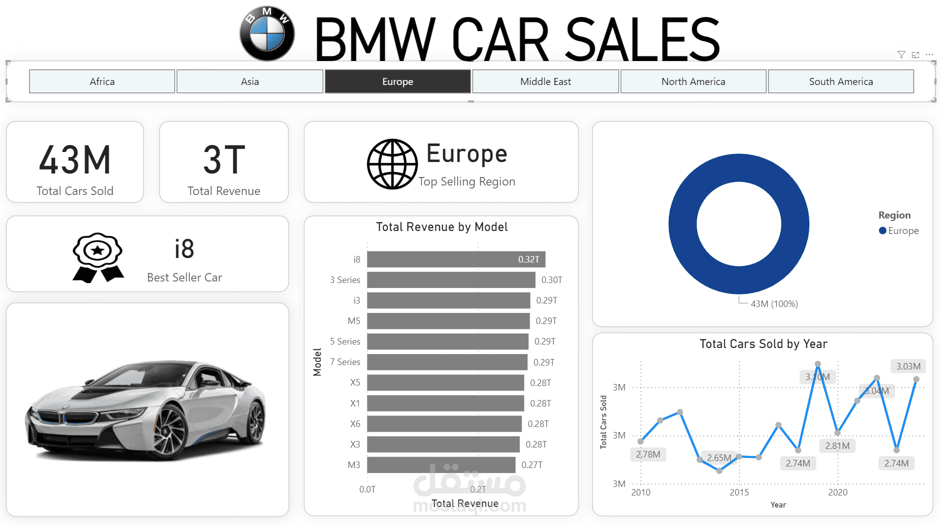Image resolution: width=940 pixels, height=526 pixels.
Task: Select the 7 Series revenue bar
Action: tap(447, 362)
